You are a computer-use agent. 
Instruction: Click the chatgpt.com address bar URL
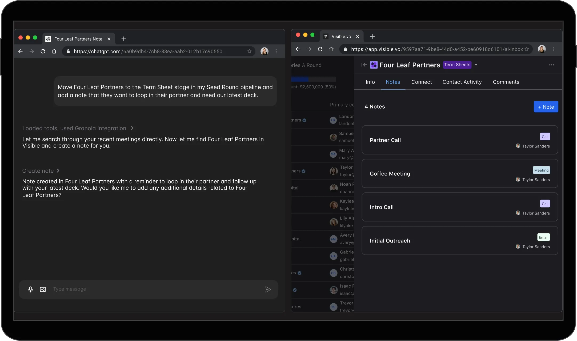pyautogui.click(x=148, y=51)
